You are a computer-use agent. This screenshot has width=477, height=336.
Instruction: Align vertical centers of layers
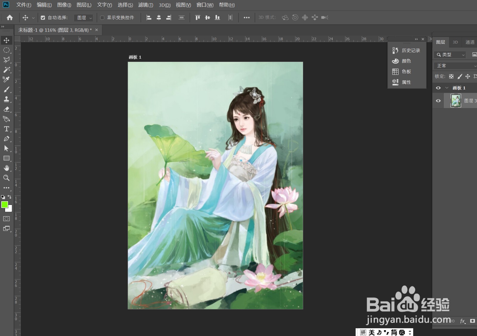pyautogui.click(x=207, y=18)
